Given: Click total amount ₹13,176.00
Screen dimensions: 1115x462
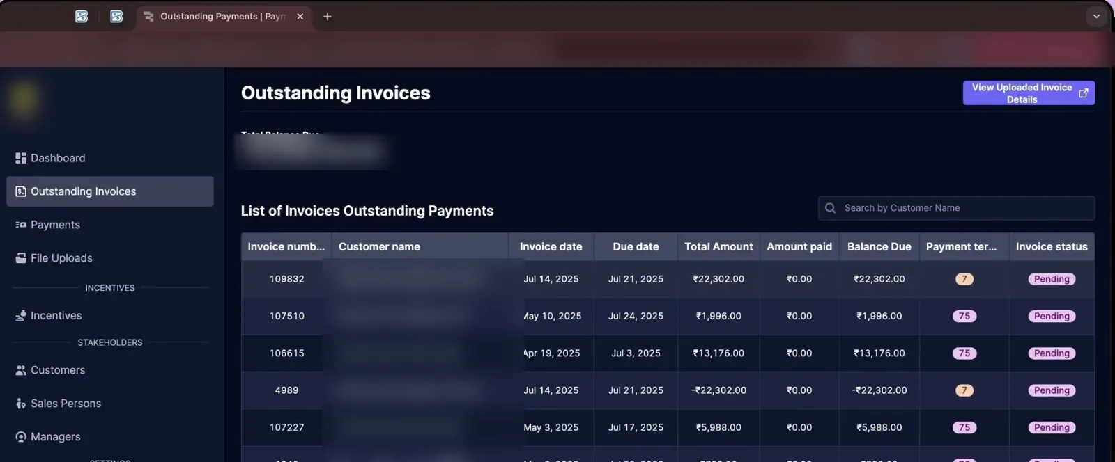Looking at the screenshot, I should [x=718, y=353].
